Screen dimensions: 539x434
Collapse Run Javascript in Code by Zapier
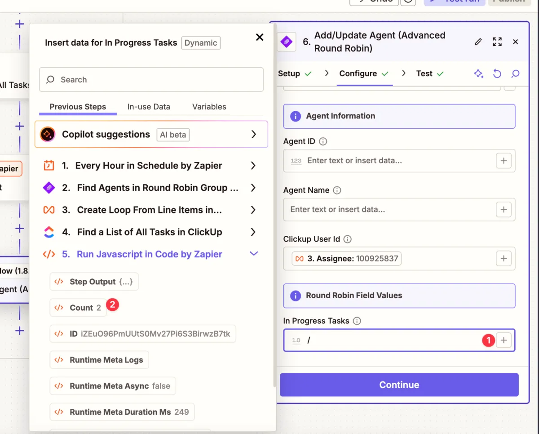[254, 254]
